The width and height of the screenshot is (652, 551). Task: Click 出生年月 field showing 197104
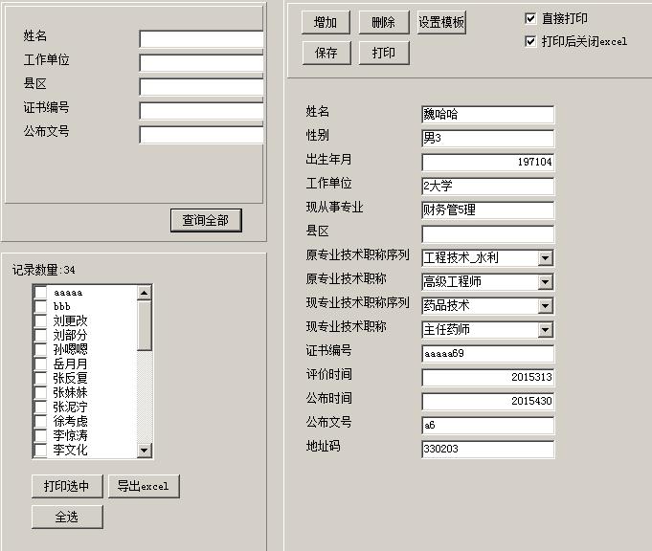tap(487, 162)
